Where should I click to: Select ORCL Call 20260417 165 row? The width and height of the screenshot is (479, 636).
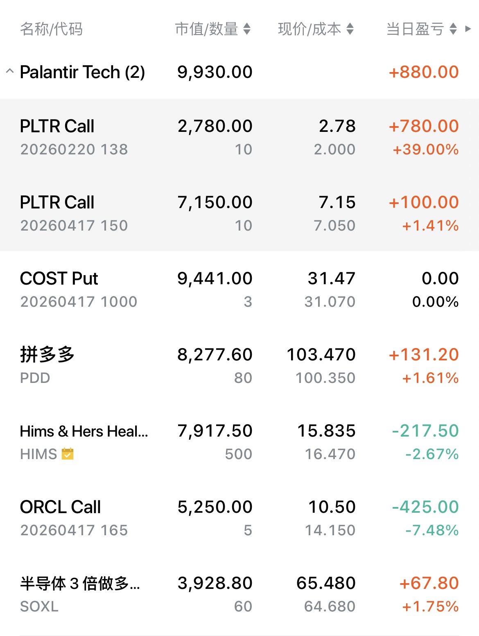(x=74, y=518)
